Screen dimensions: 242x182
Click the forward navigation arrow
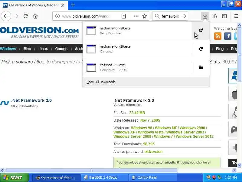point(16,16)
